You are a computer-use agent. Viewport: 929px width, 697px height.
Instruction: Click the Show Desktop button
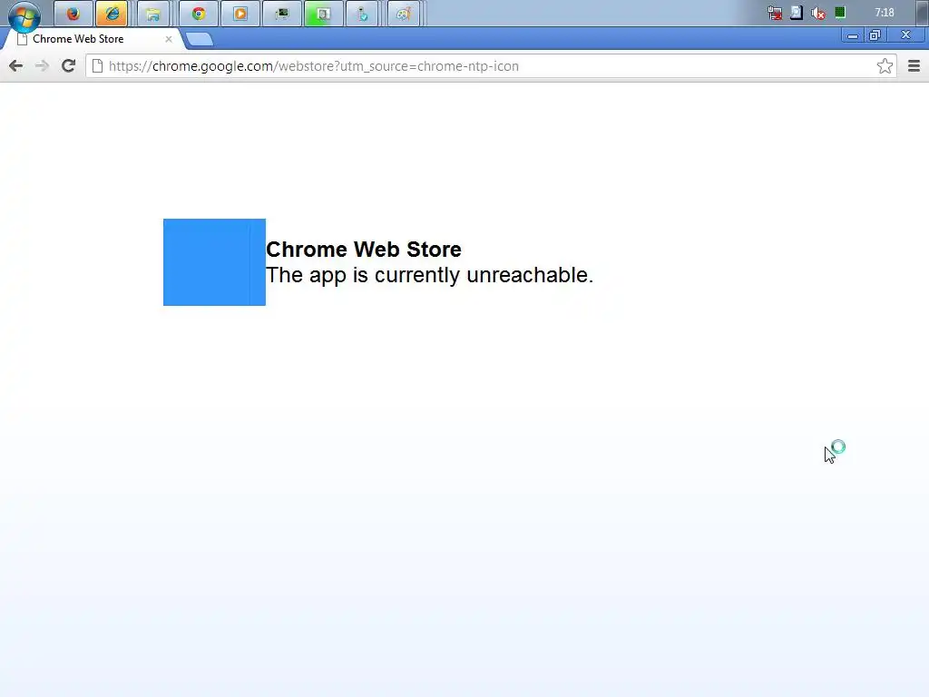[923, 13]
